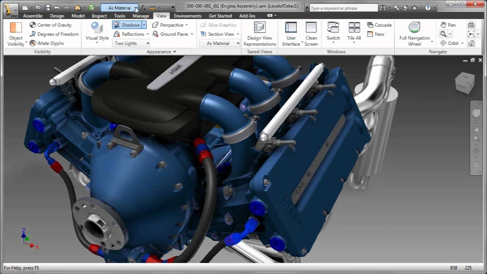Image resolution: width=487 pixels, height=274 pixels.
Task: Cascade the open windows
Action: click(x=379, y=25)
